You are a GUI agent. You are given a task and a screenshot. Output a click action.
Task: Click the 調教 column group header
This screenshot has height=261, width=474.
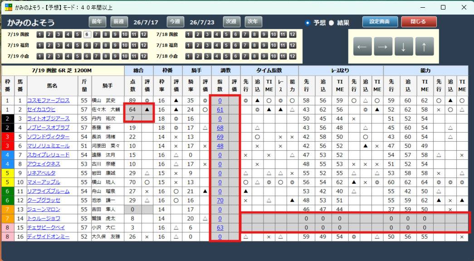click(226, 70)
